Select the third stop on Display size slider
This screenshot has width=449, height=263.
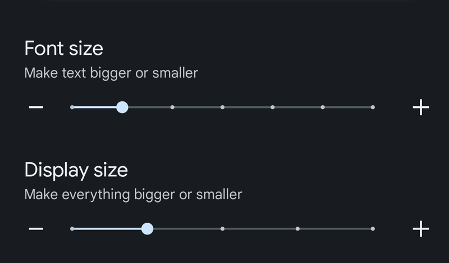tap(223, 228)
